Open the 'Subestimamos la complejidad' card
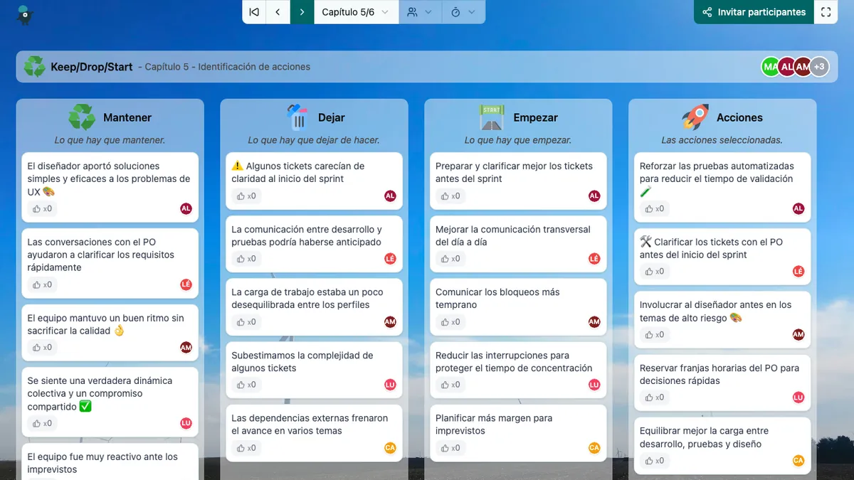This screenshot has height=480, width=854. point(302,361)
